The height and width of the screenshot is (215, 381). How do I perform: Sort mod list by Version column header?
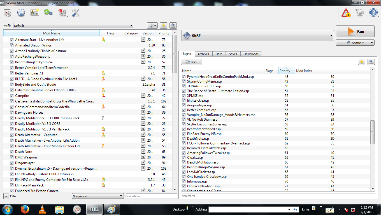(x=148, y=33)
